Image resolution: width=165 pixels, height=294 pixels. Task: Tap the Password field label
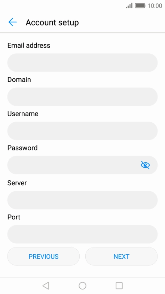pos(22,148)
